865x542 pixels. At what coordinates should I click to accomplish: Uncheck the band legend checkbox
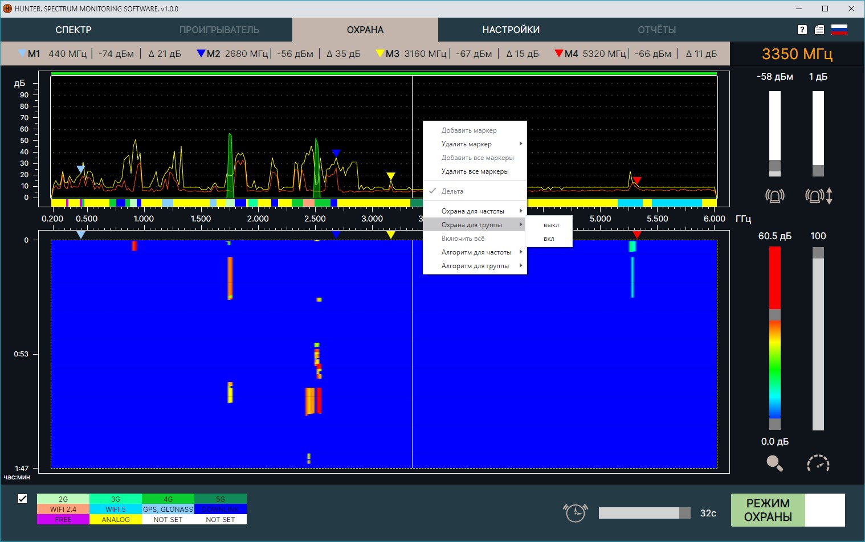22,499
